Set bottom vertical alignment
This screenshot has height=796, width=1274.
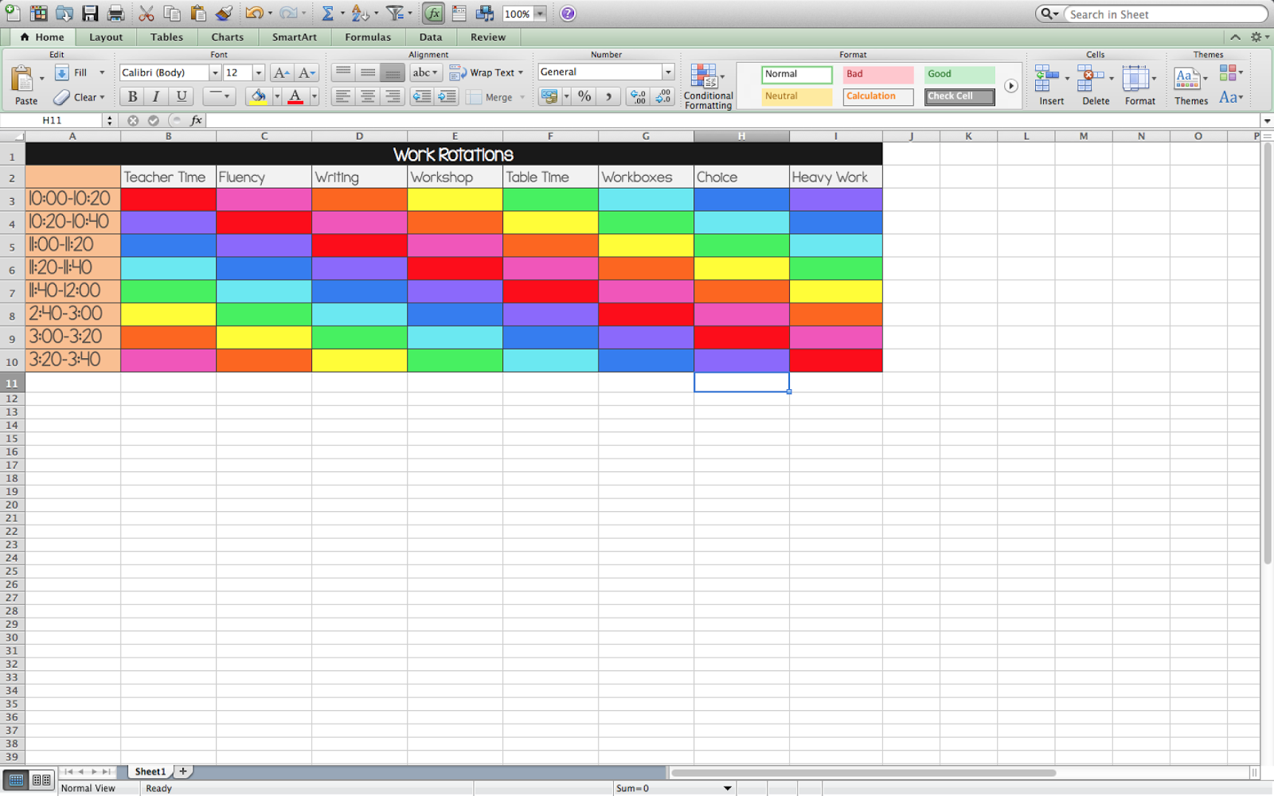point(393,73)
